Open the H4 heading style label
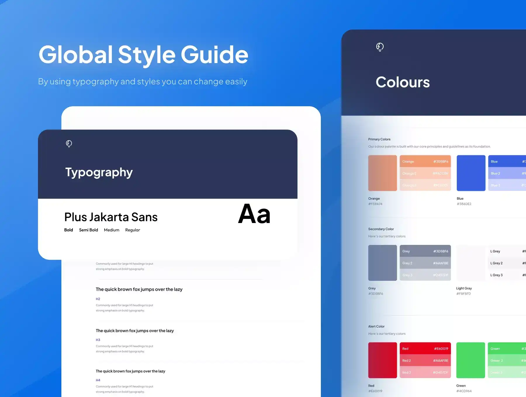Viewport: 526px width, 397px height. point(98,380)
